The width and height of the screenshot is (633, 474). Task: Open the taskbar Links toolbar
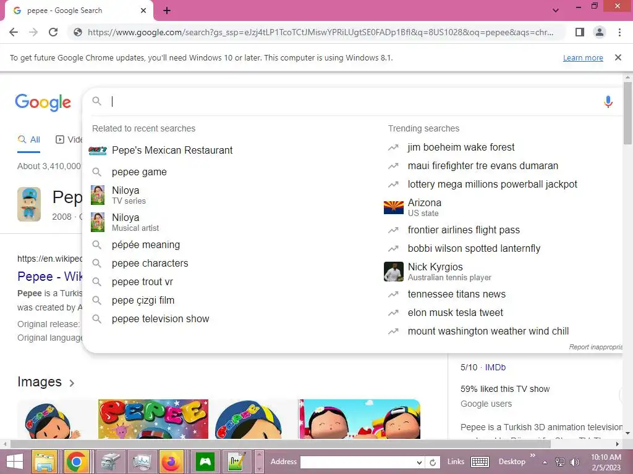click(456, 462)
